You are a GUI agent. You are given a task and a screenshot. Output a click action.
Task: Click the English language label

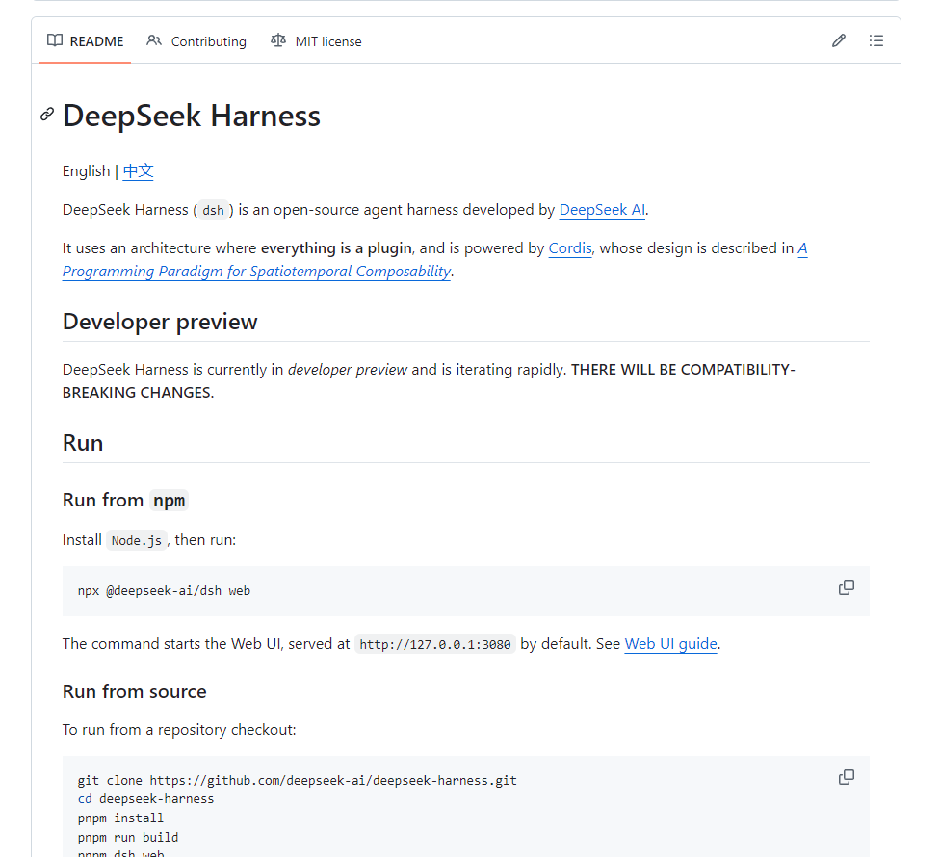click(x=87, y=171)
